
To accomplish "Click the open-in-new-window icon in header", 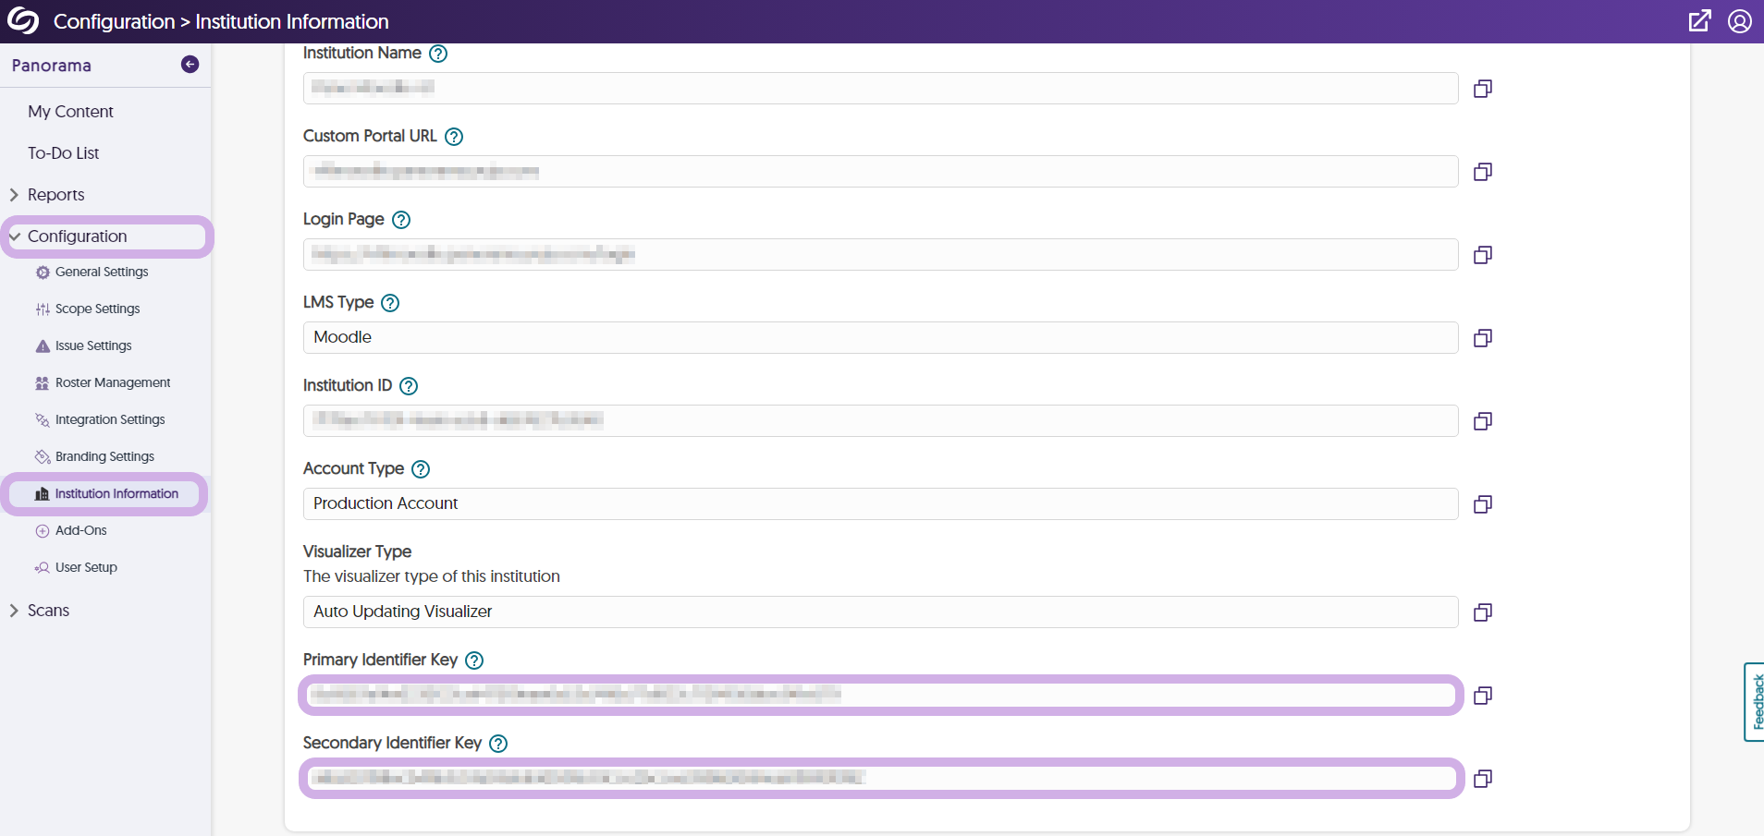I will click(1699, 21).
